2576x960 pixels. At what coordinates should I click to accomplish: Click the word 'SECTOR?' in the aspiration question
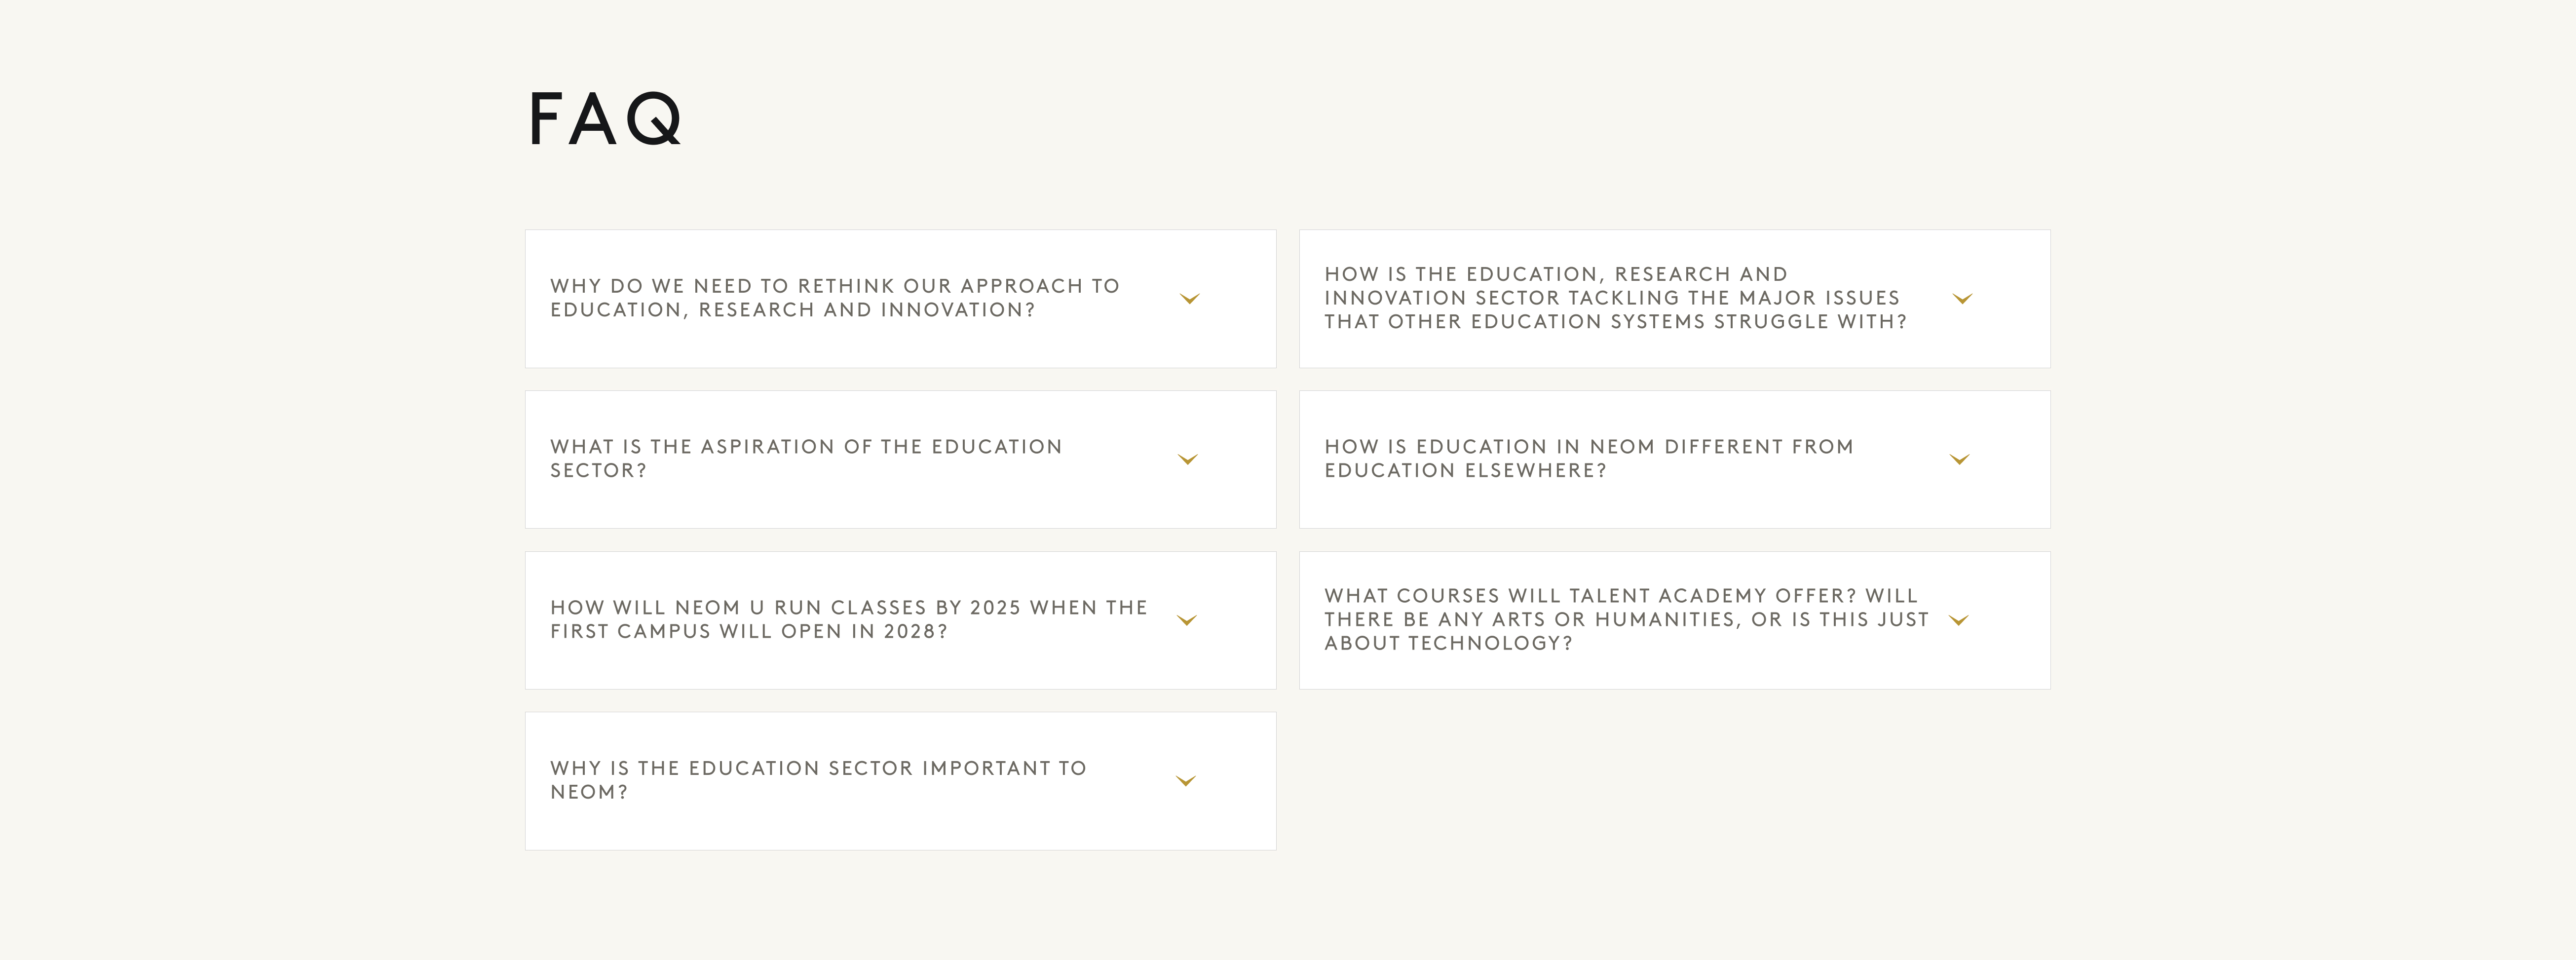(598, 471)
